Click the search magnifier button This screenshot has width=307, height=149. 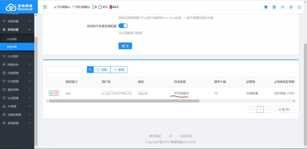click(x=90, y=69)
